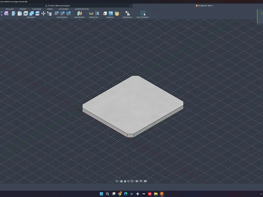Launch Microsoft Edge from taskbar

[126, 194]
